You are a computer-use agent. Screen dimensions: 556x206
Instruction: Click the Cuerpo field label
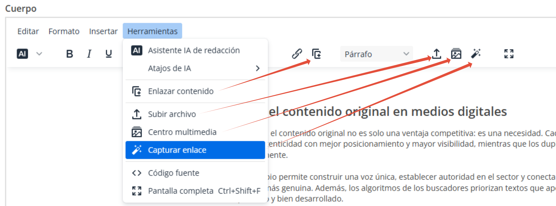click(21, 9)
